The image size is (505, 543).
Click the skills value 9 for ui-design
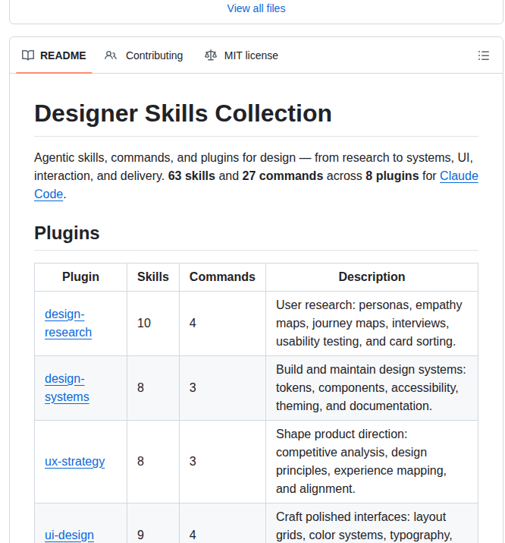pyautogui.click(x=140, y=535)
